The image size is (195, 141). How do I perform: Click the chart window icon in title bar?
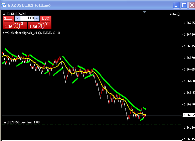coord(3,5)
